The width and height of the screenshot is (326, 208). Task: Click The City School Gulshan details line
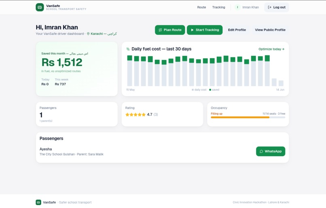point(71,154)
